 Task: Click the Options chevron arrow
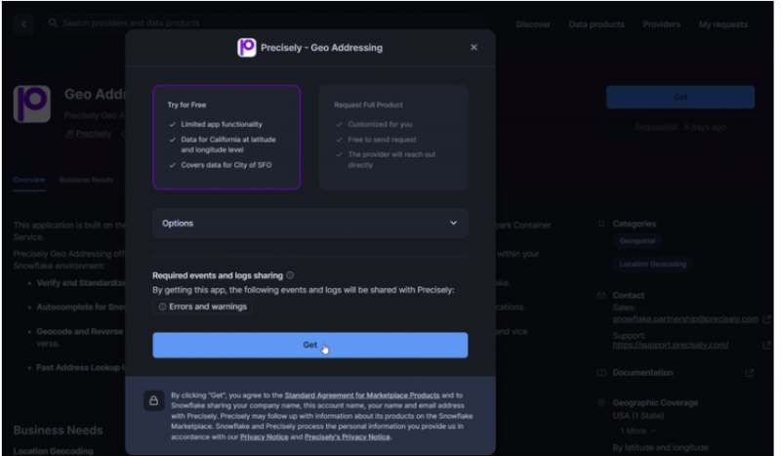[453, 223]
